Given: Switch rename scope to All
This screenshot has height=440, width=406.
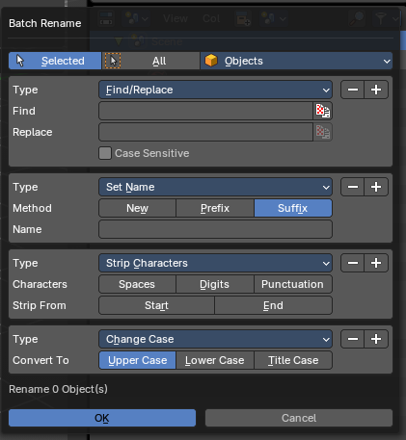Looking at the screenshot, I should (151, 61).
